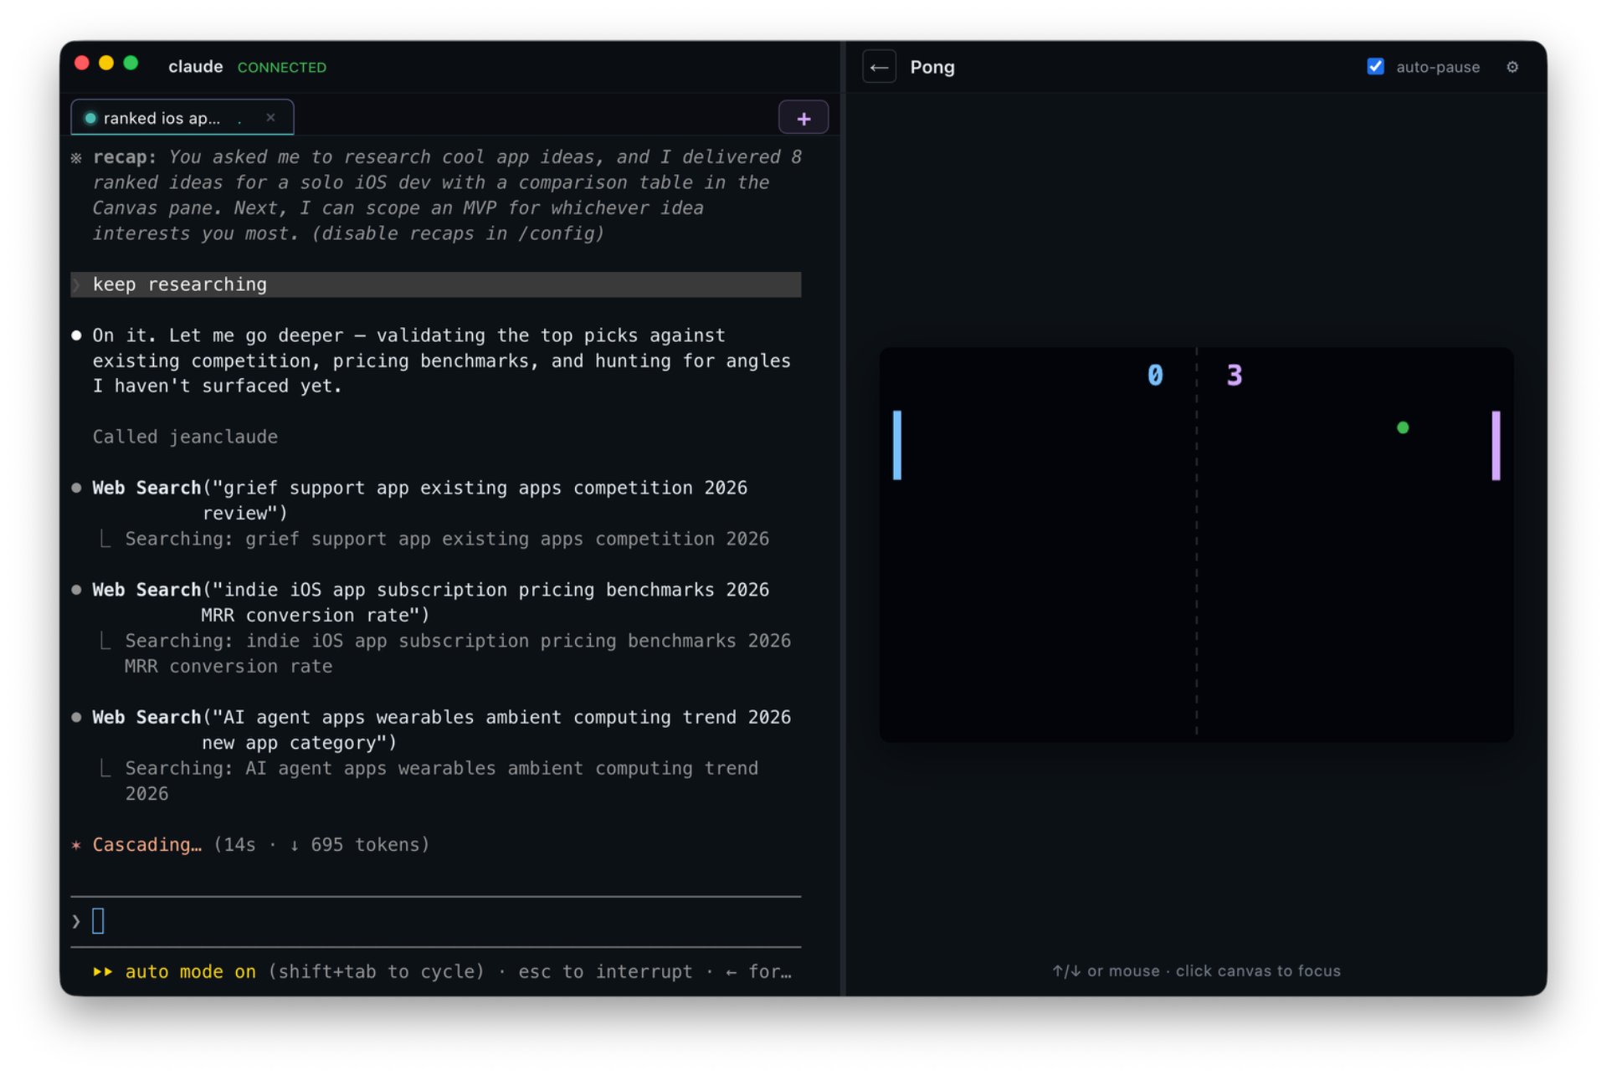
Task: Click the '(shift+tab to cycle)' hint
Action: click(376, 971)
